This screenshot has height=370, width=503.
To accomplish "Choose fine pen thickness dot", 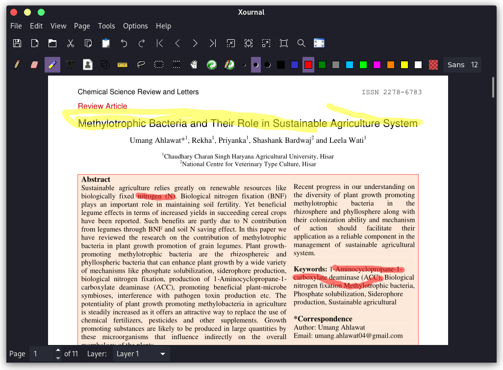I will (244, 65).
